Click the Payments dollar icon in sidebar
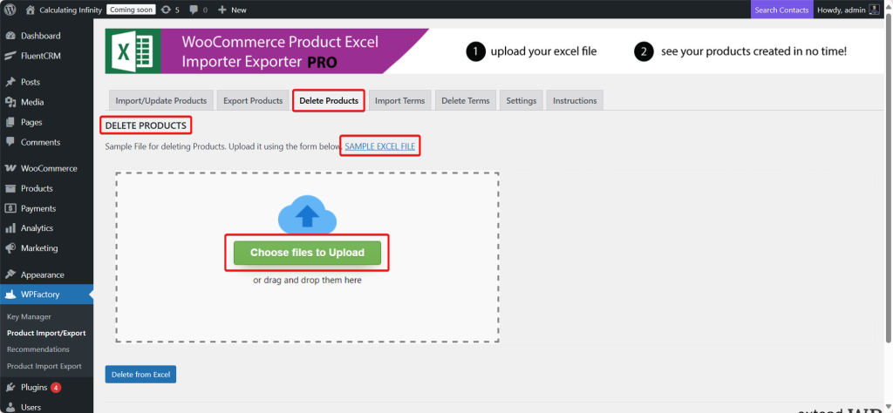Image resolution: width=893 pixels, height=413 pixels. tap(10, 208)
